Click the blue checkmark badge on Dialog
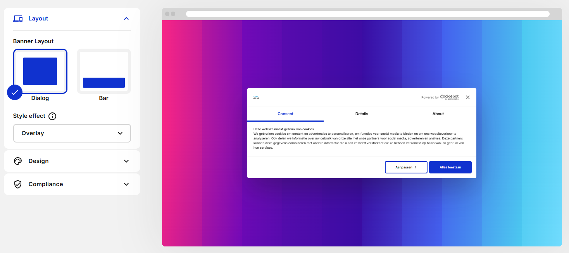 15,92
